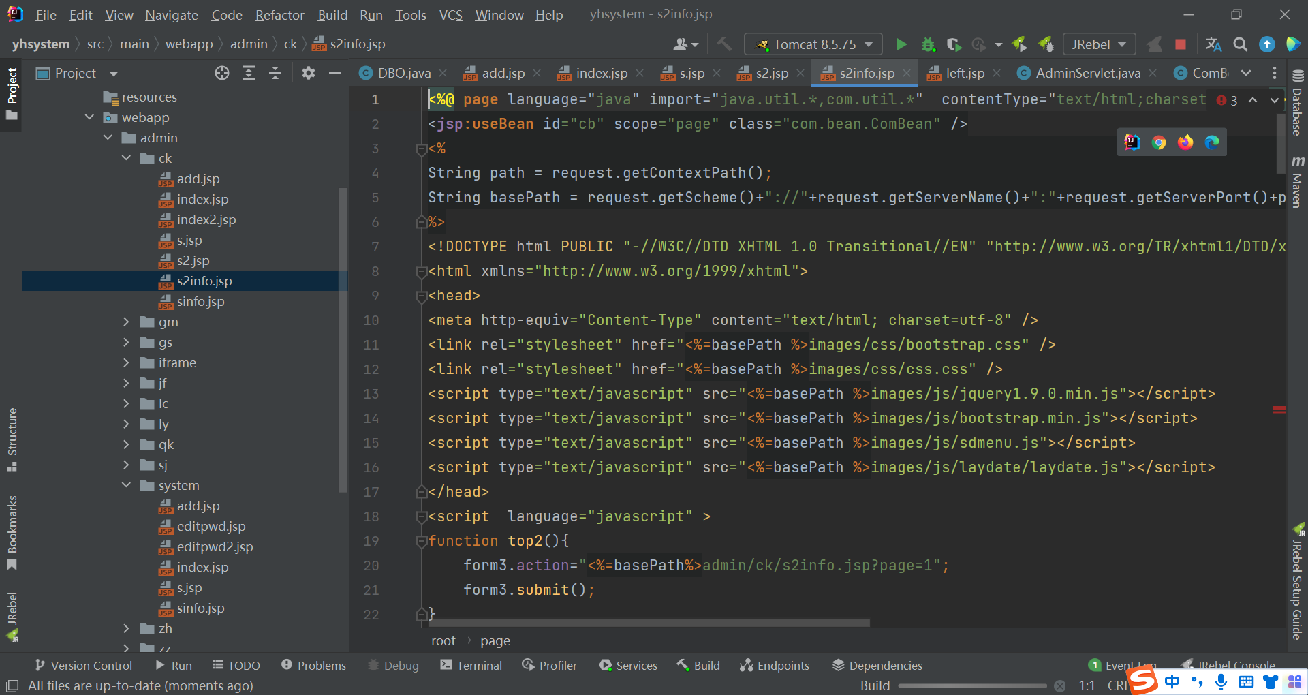Open the tab options three-dot menu
The height and width of the screenshot is (695, 1308).
(x=1275, y=73)
